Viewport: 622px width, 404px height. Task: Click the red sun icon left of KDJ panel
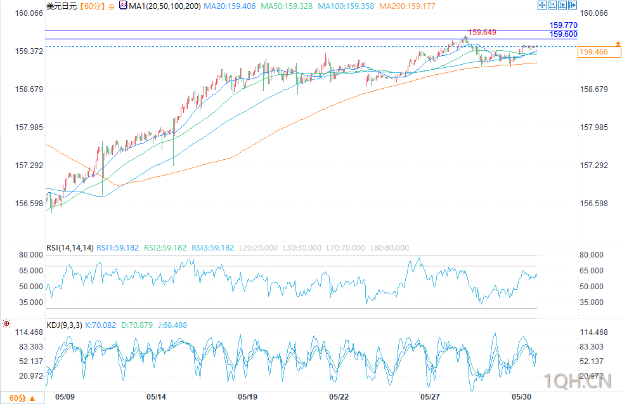tap(6, 323)
